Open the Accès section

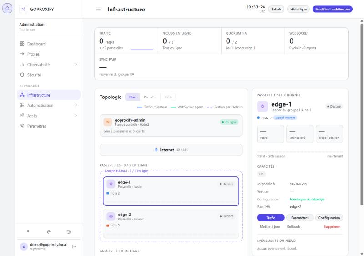(49, 115)
